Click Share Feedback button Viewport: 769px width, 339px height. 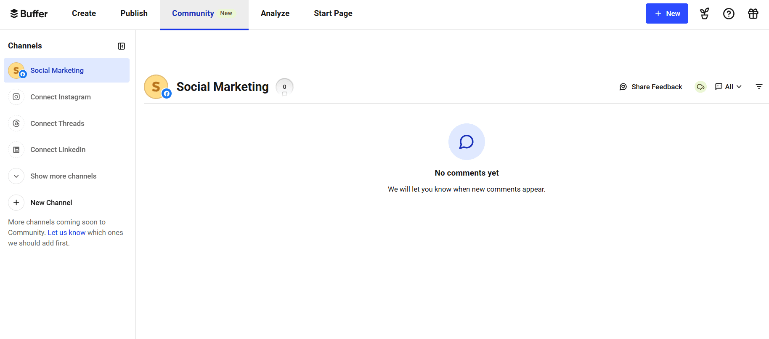point(651,87)
